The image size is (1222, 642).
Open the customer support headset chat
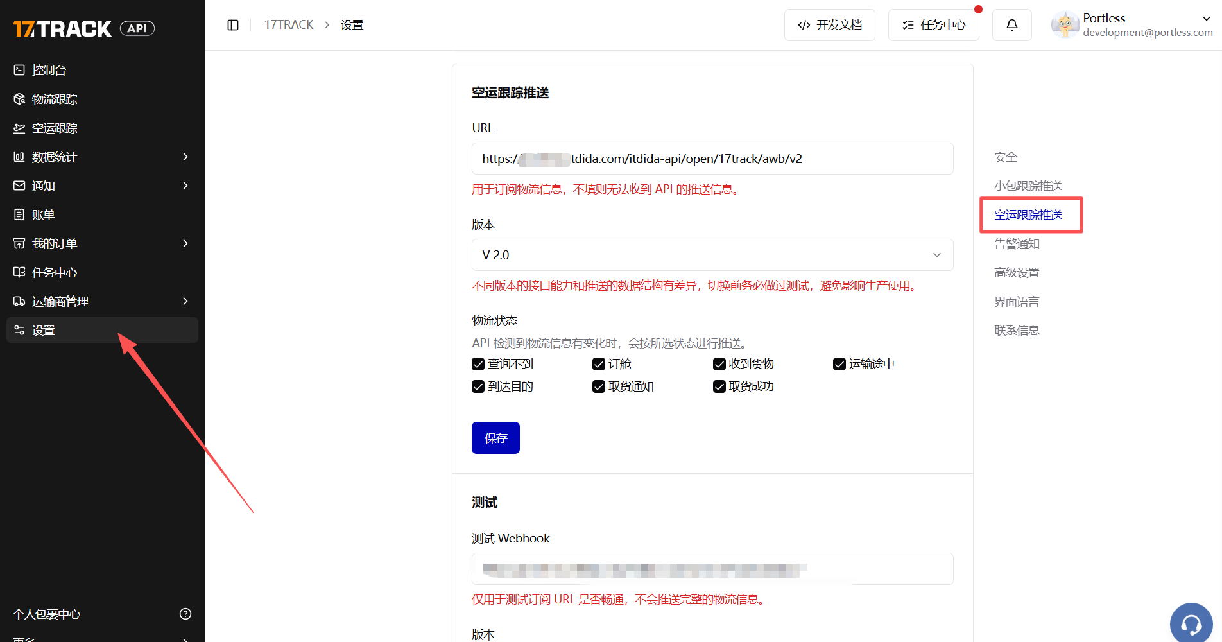pos(1191,624)
